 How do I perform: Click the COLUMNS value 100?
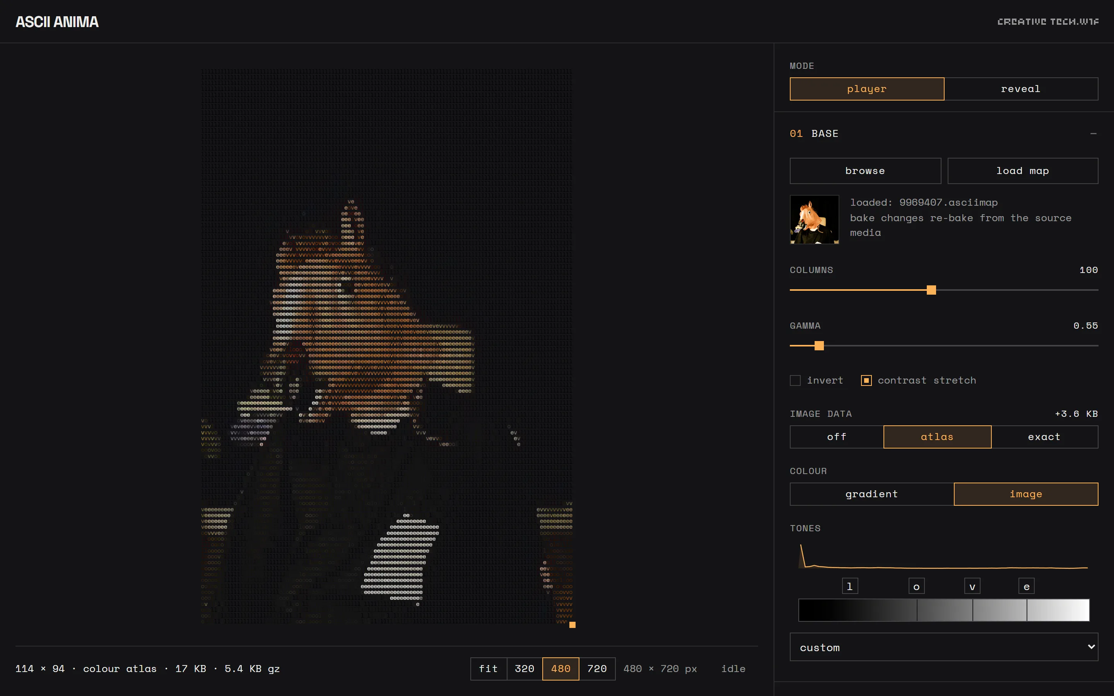[x=1089, y=270]
